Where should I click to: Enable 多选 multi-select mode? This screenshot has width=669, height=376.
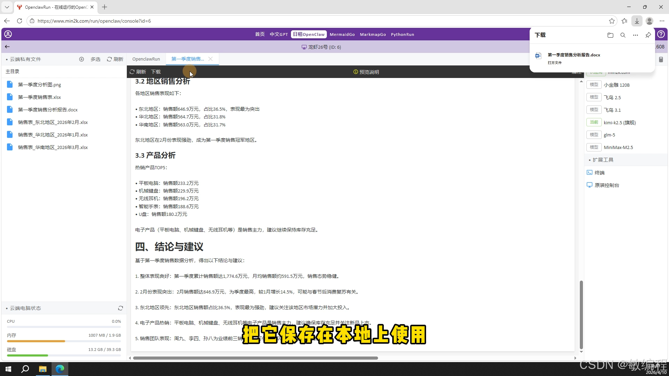[95, 59]
